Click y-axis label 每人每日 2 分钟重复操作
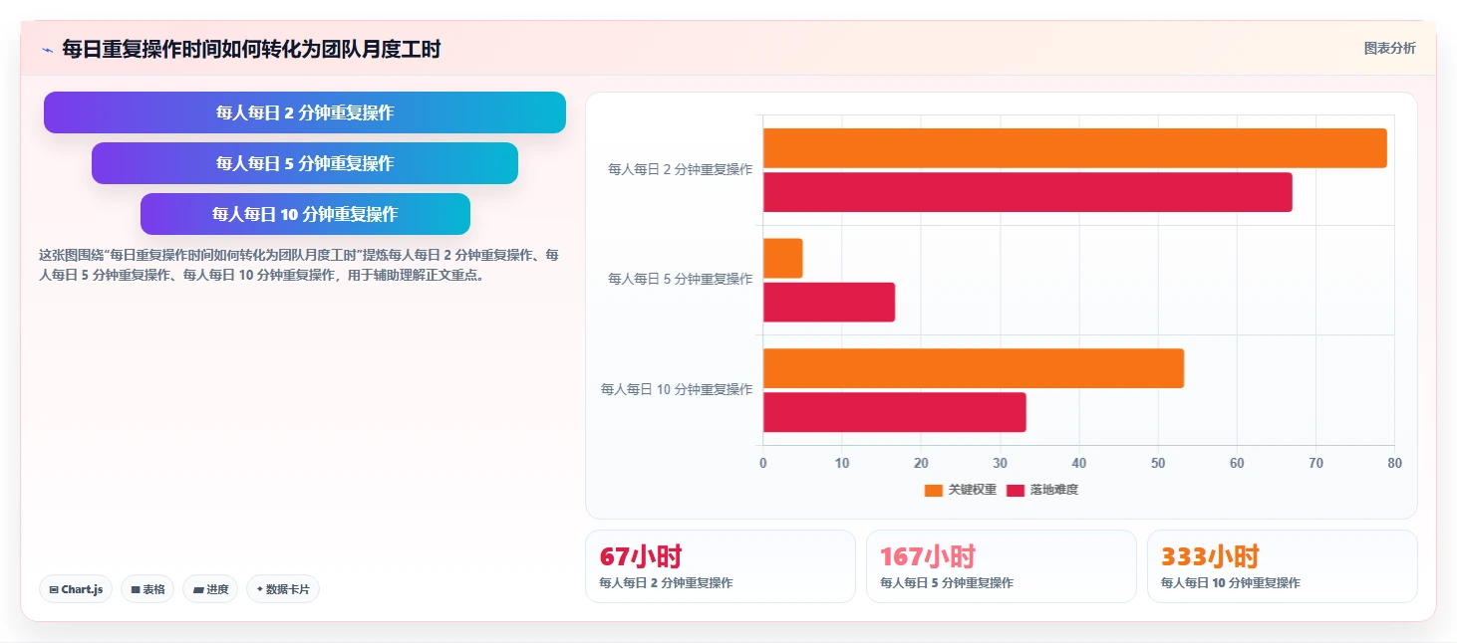This screenshot has width=1457, height=643. click(681, 170)
